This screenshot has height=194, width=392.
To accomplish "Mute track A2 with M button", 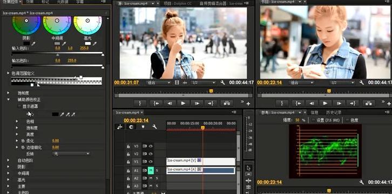I will coord(151,178).
